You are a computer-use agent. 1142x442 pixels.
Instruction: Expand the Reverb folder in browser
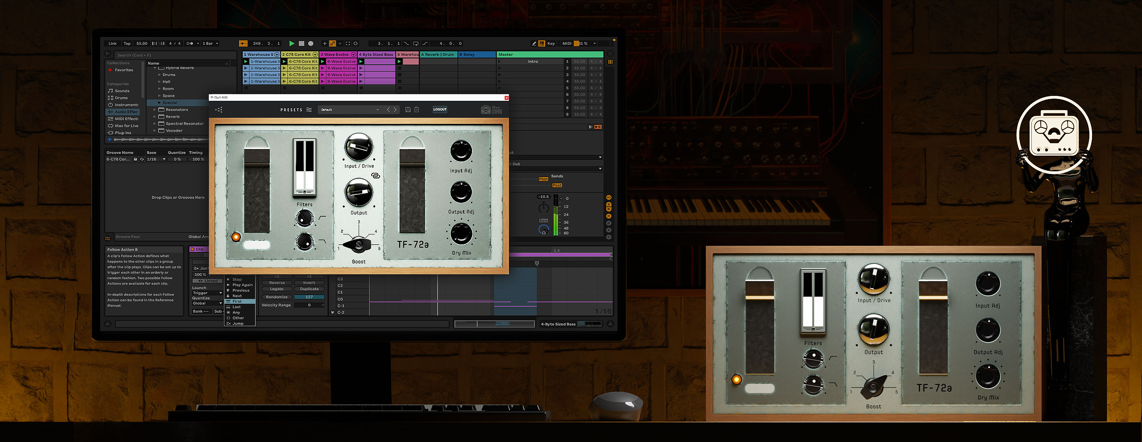(x=155, y=116)
